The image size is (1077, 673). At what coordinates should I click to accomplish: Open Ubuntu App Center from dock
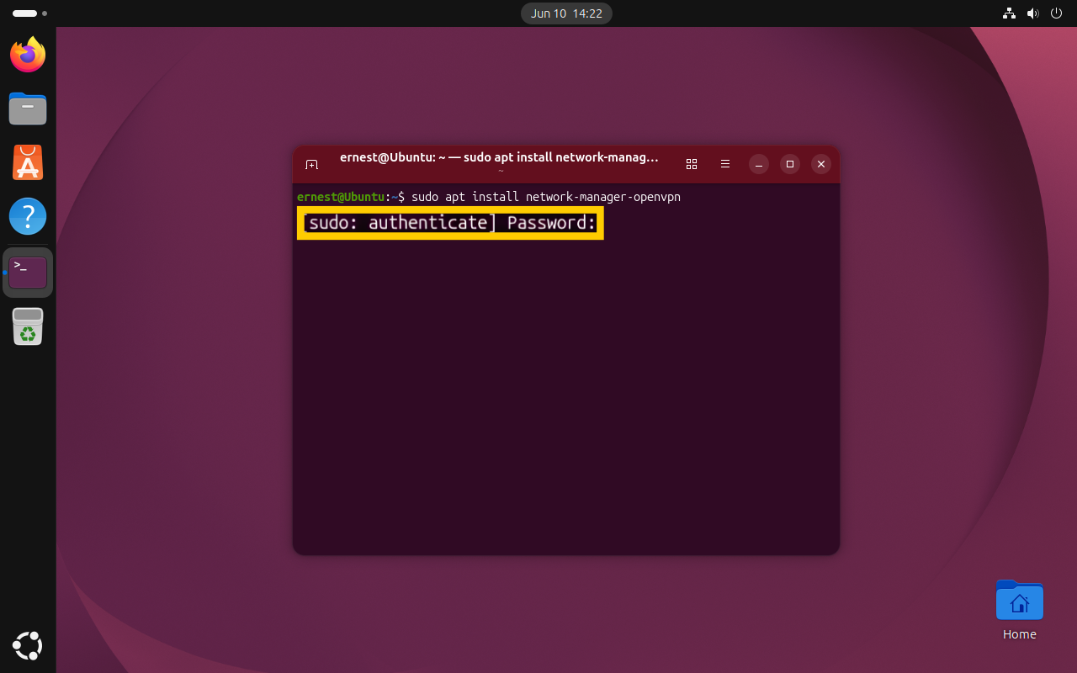coord(28,162)
